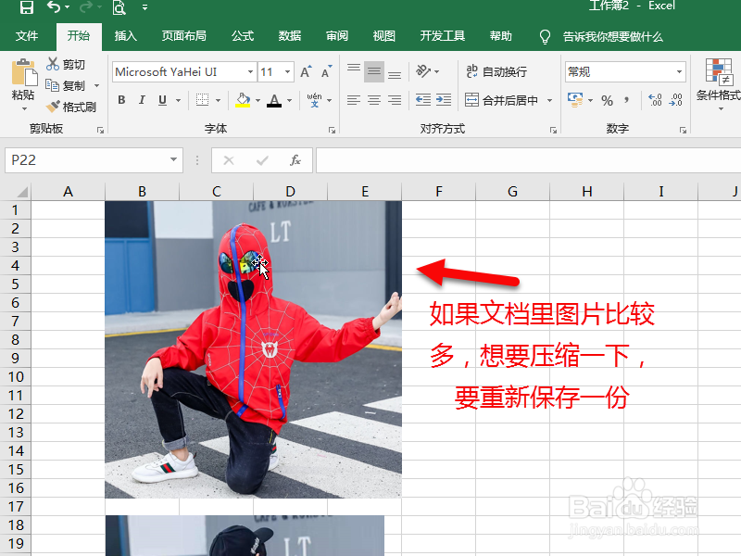The width and height of the screenshot is (741, 556).
Task: Apply the yellow fill color bucket
Action: (x=243, y=100)
